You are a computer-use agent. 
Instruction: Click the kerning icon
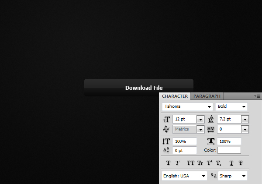click(166, 129)
